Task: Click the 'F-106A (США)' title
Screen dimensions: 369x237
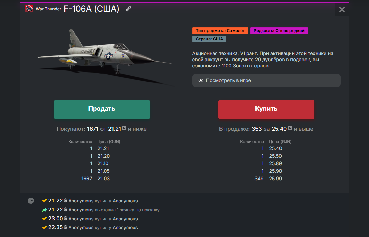Action: (x=92, y=9)
